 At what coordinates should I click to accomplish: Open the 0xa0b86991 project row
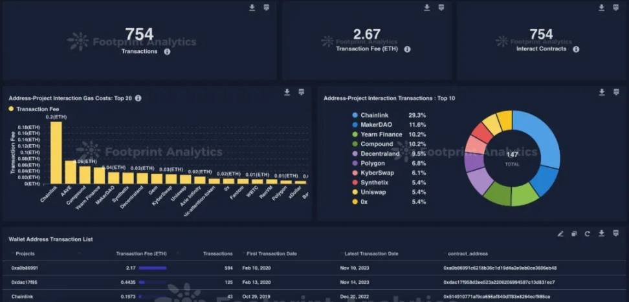click(25, 268)
